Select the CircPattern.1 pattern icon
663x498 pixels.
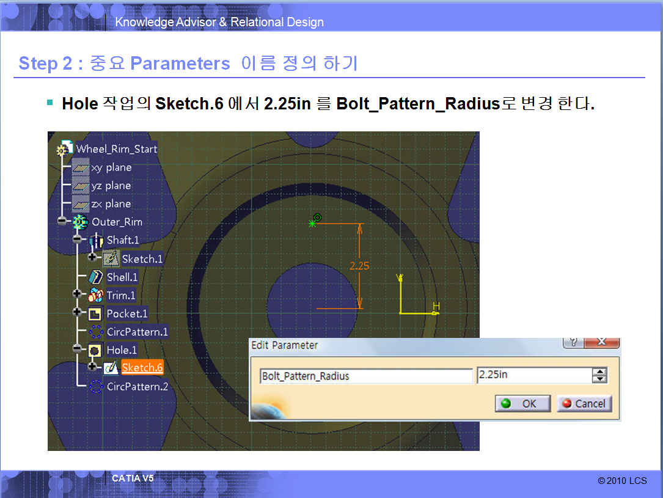pos(96,332)
